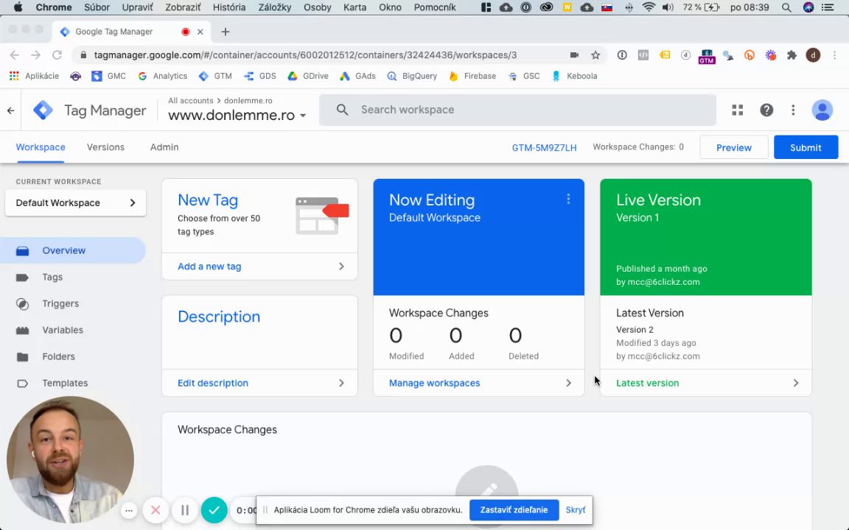Viewport: 849px width, 530px height.
Task: Open Chrome three-dot menu
Action: click(x=834, y=54)
